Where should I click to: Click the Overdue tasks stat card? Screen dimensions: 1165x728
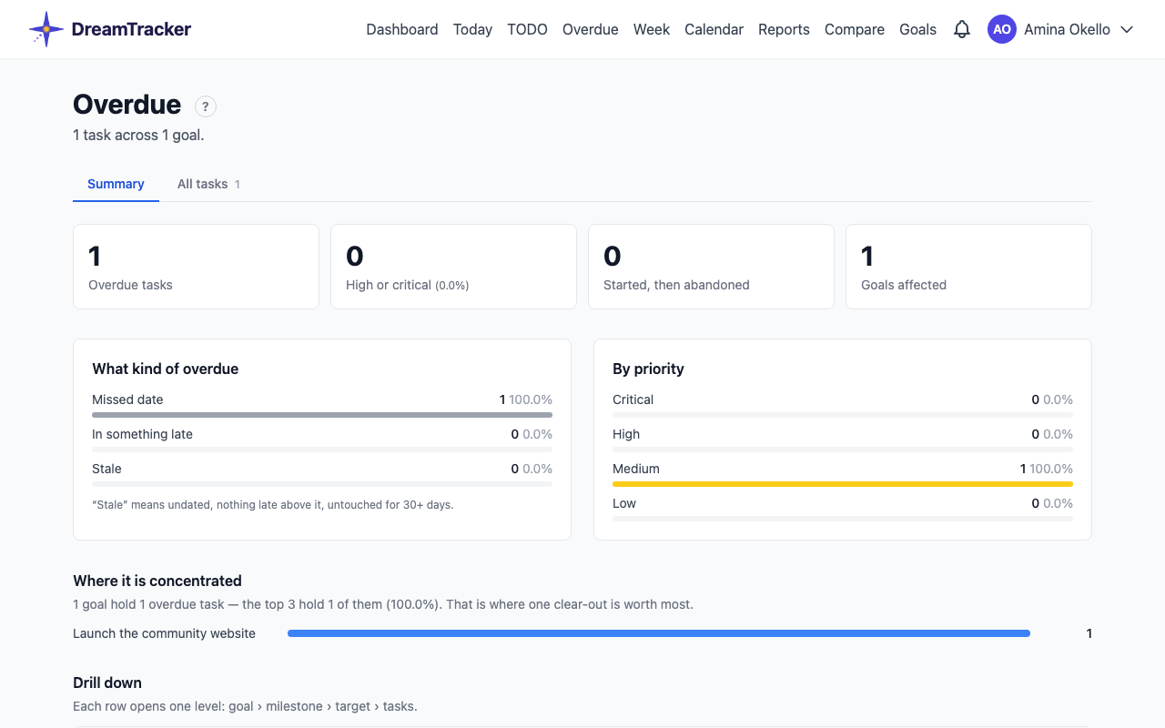point(196,267)
